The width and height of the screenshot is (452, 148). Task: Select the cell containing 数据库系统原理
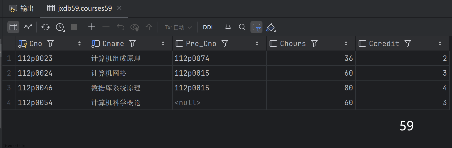click(116, 88)
